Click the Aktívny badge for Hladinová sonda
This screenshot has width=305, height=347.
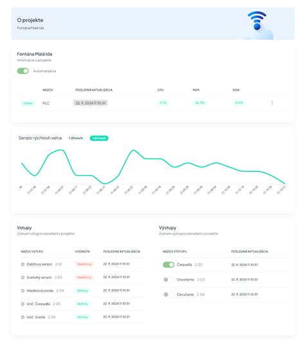click(82, 290)
